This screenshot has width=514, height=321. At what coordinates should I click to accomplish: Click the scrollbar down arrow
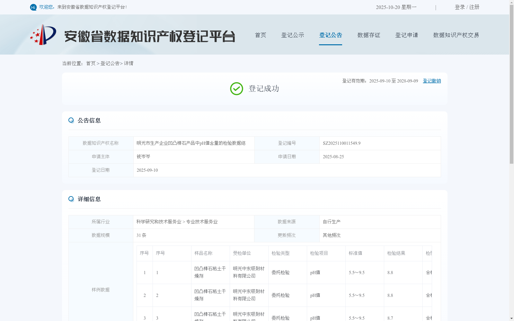pyautogui.click(x=511, y=318)
